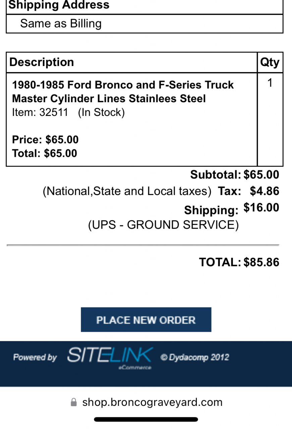Tap the Powered by text in footer
The image size is (292, 429).
35,357
